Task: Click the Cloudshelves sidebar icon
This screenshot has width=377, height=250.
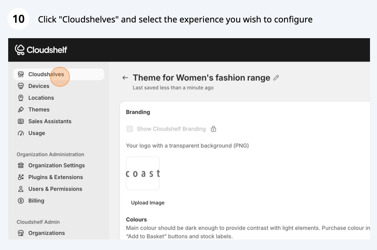Action: click(20, 74)
